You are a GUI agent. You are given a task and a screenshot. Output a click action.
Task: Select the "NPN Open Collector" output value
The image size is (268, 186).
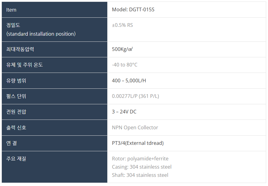(x=135, y=127)
